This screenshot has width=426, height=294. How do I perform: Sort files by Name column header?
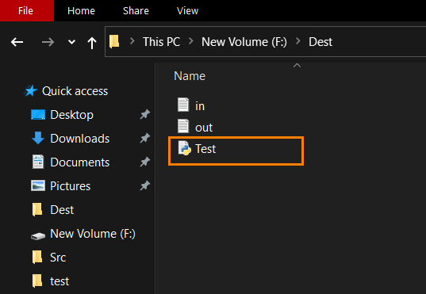click(190, 76)
